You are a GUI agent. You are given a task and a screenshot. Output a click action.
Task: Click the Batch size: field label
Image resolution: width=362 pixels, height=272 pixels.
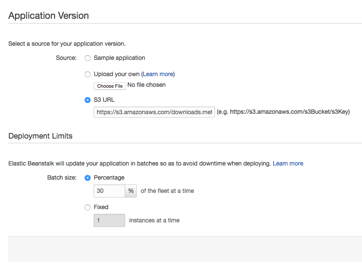pos(62,177)
